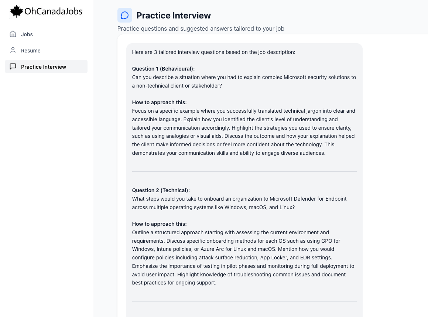The image size is (428, 317).
Task: Click the intro line "Here are 3 tailored"
Action: pyautogui.click(x=213, y=52)
